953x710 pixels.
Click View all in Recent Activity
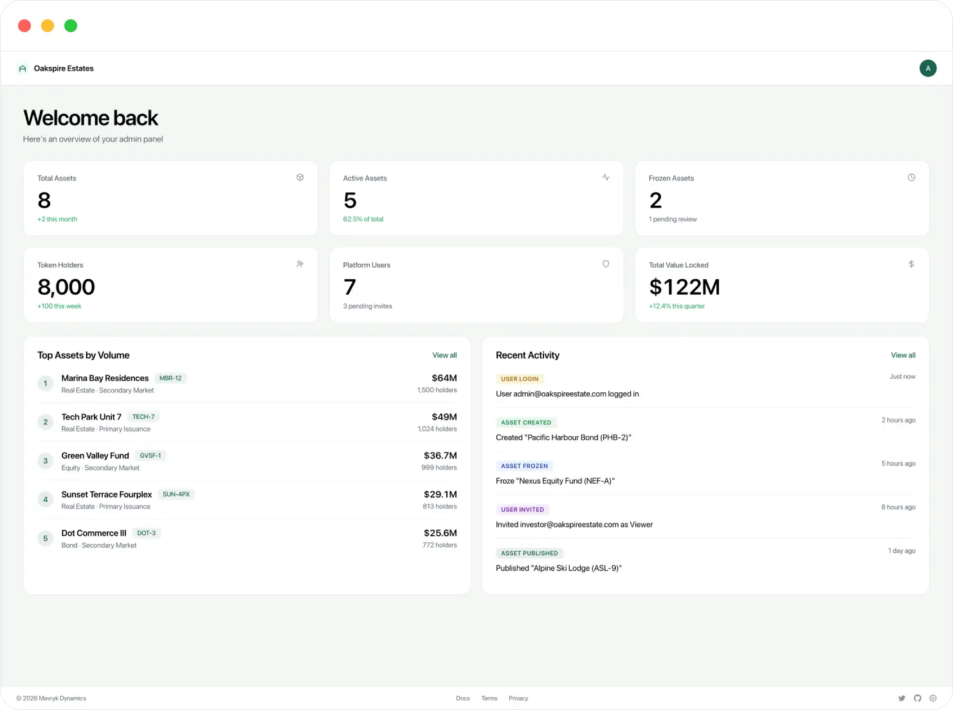click(x=903, y=356)
